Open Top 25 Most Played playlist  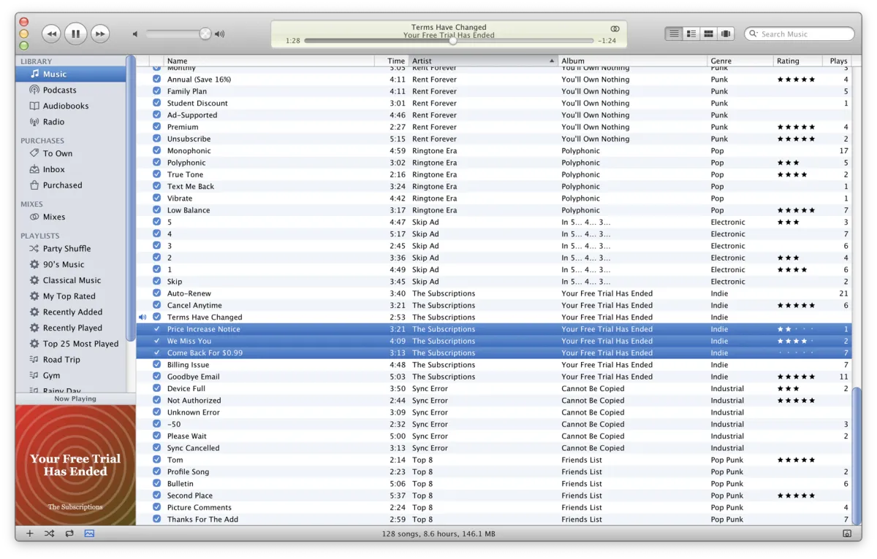(x=71, y=344)
